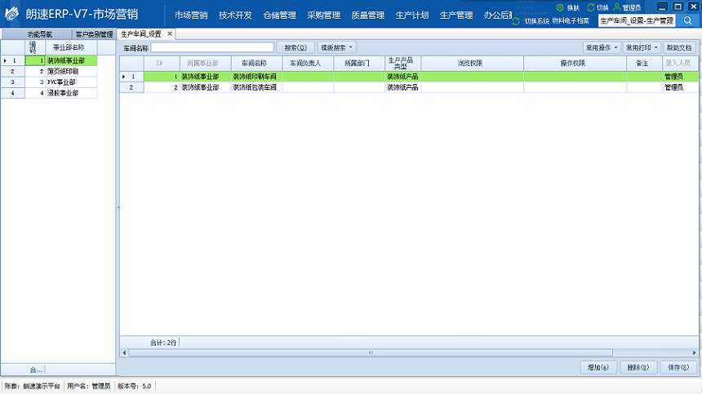The height and width of the screenshot is (394, 702).
Task: Click the 车间名称 search input field
Action: tap(212, 48)
